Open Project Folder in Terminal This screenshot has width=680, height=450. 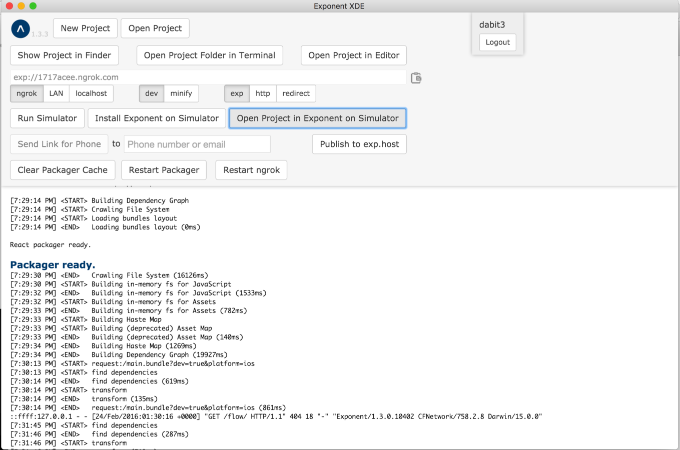(x=210, y=55)
